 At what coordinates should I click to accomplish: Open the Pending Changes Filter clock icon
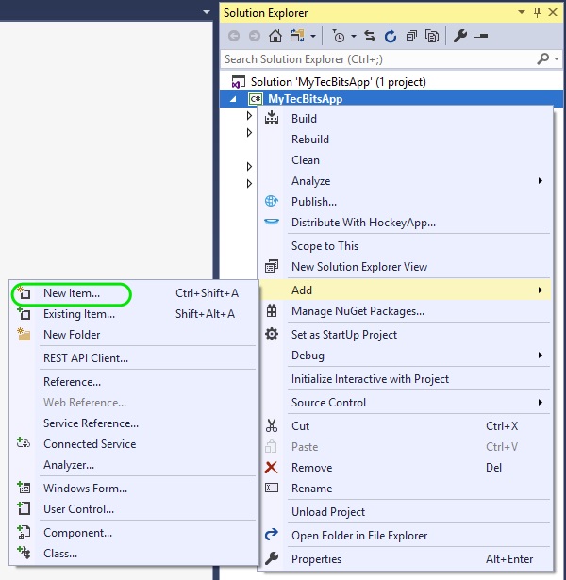click(x=338, y=36)
